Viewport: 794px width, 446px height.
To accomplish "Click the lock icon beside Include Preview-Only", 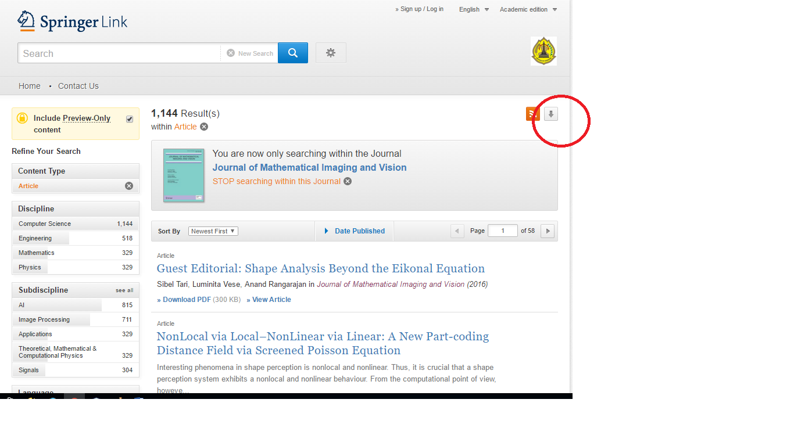I will [22, 118].
